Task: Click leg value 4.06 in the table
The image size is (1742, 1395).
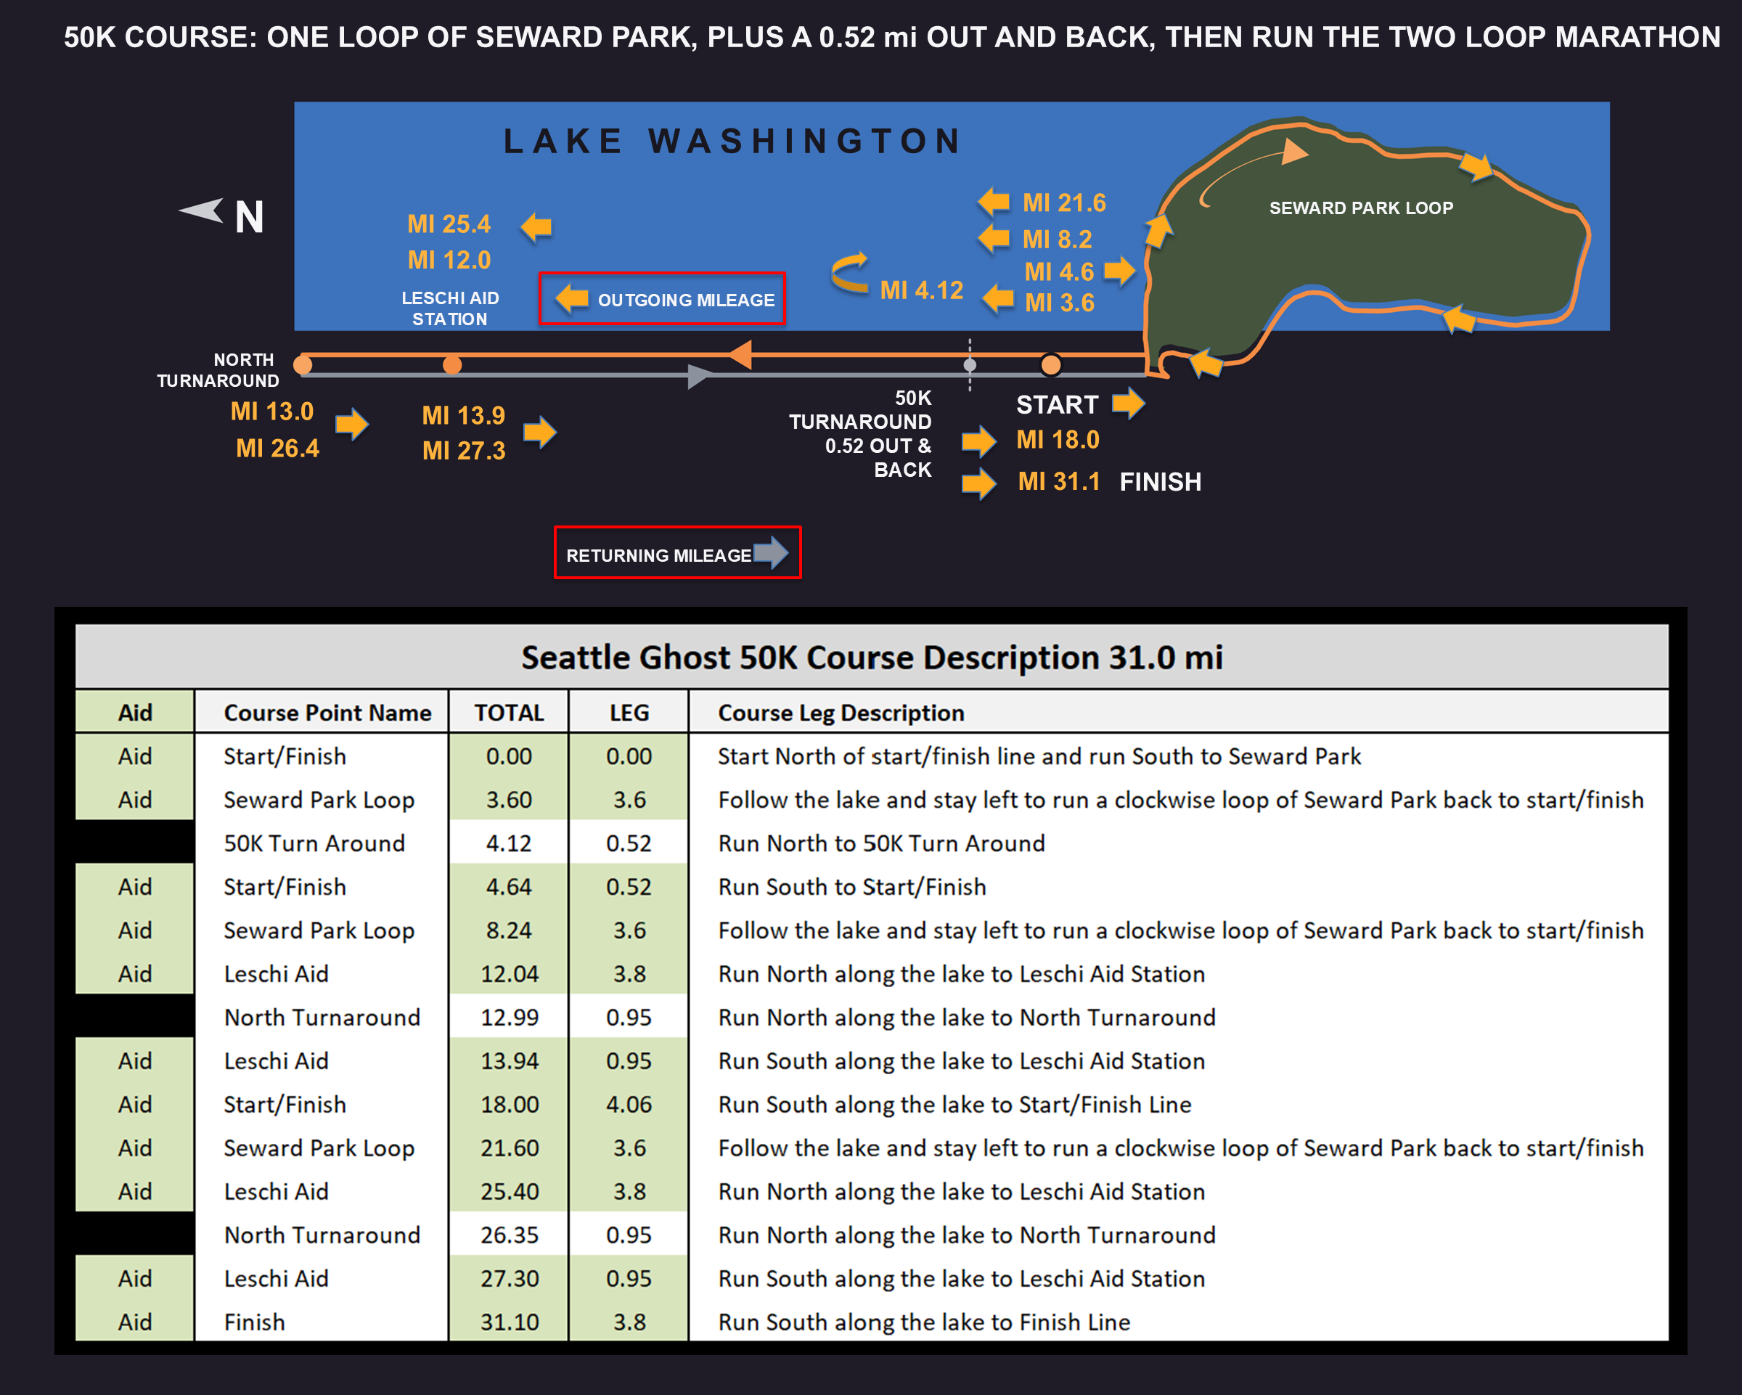Action: coord(629,1105)
